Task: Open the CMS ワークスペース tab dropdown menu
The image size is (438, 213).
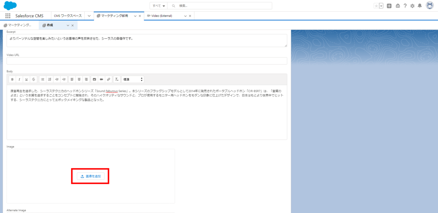Action: click(x=89, y=16)
